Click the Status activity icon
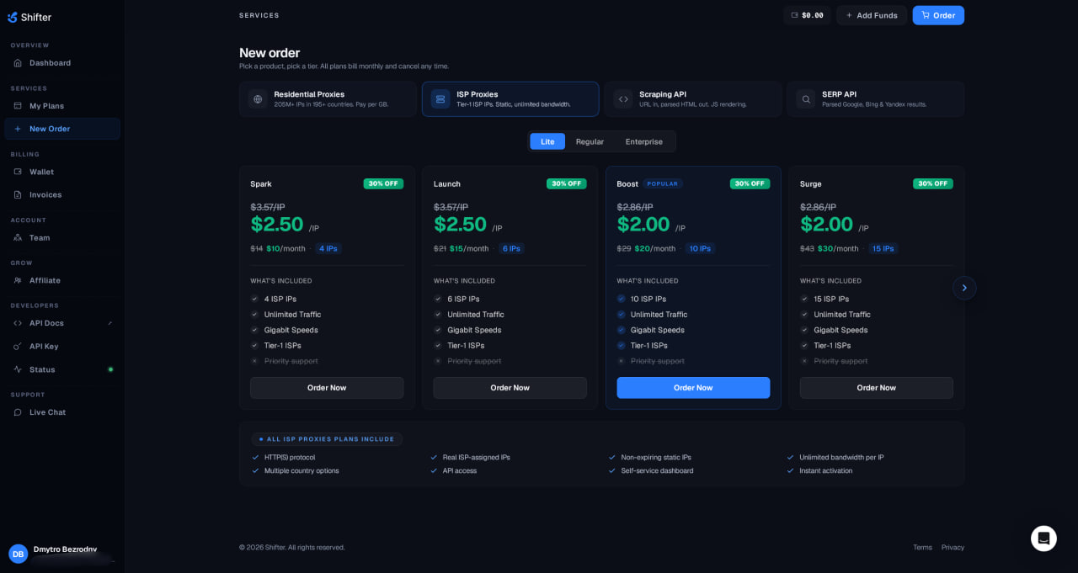This screenshot has height=573, width=1078. pos(18,369)
